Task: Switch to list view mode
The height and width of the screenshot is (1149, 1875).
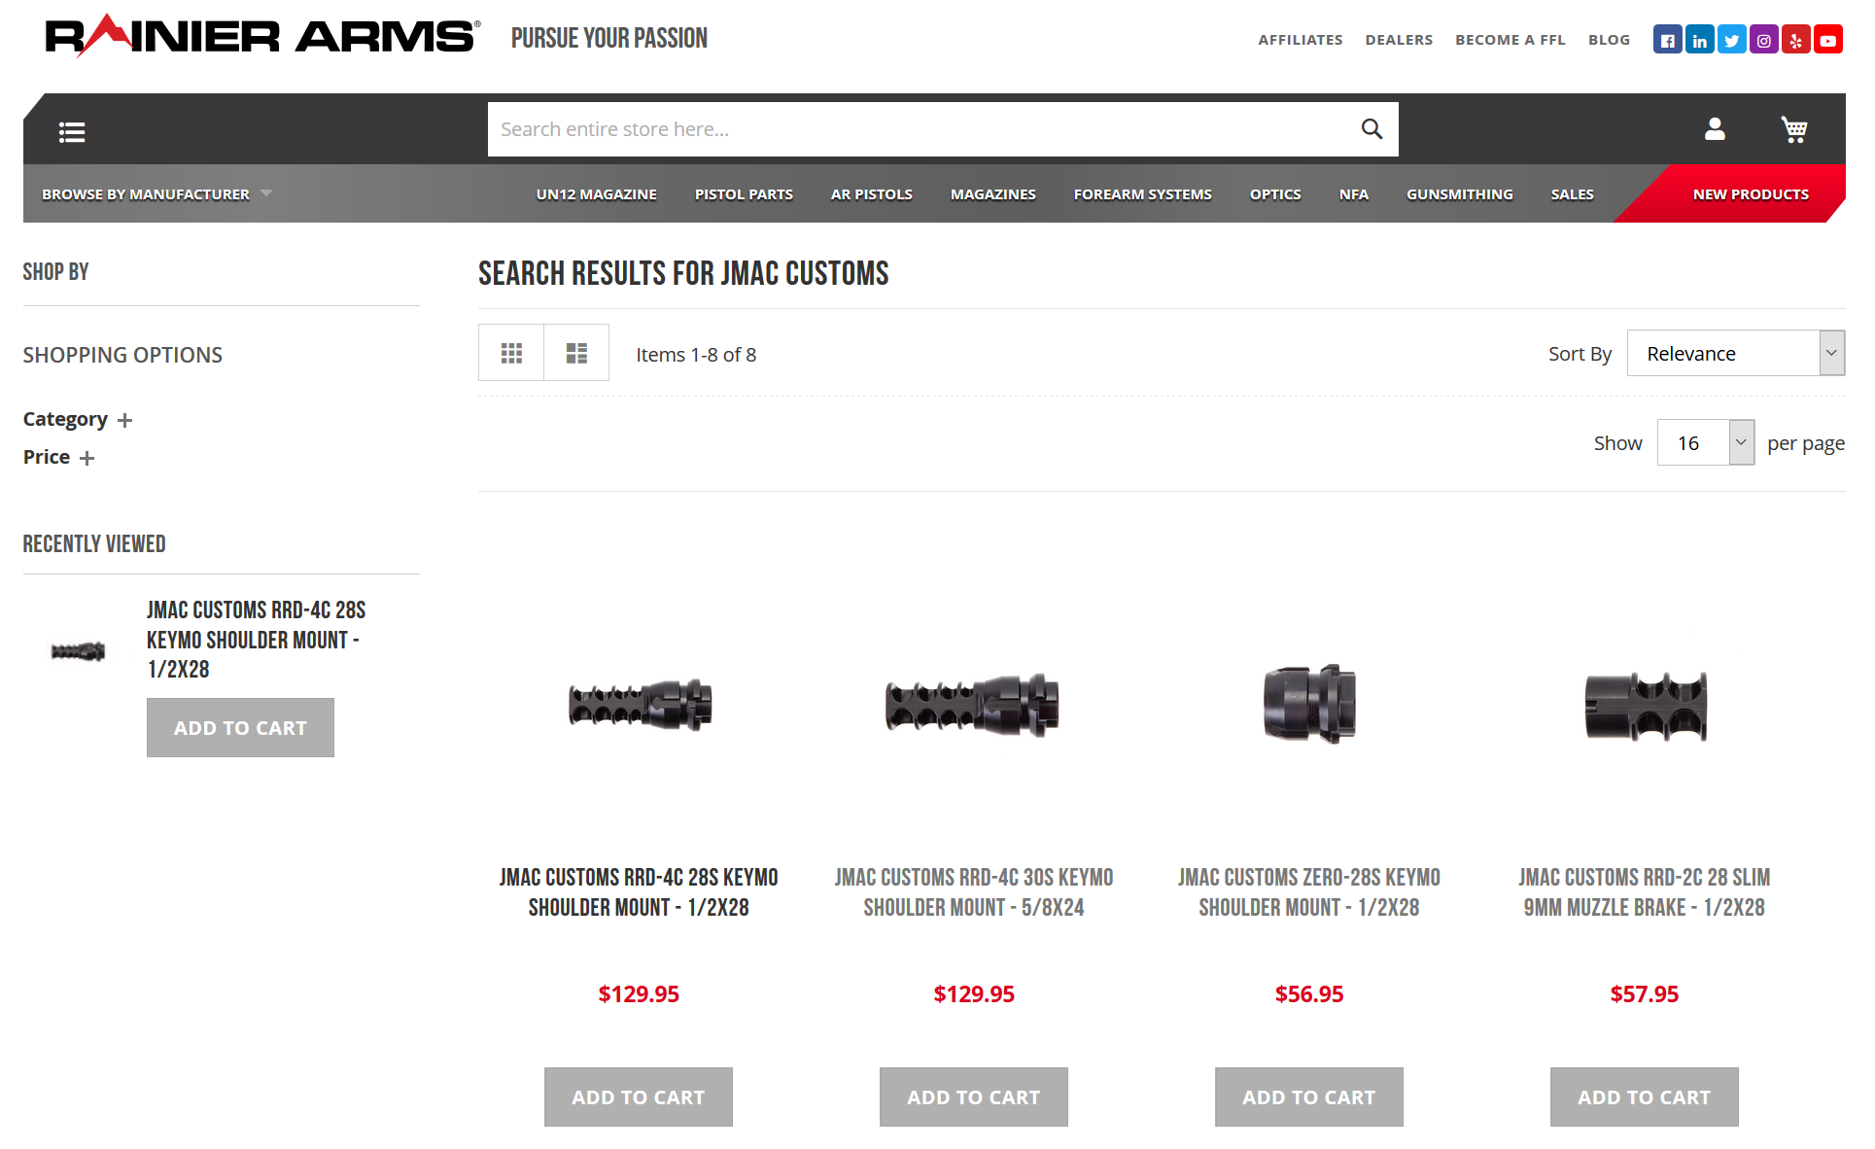Action: pos(576,353)
